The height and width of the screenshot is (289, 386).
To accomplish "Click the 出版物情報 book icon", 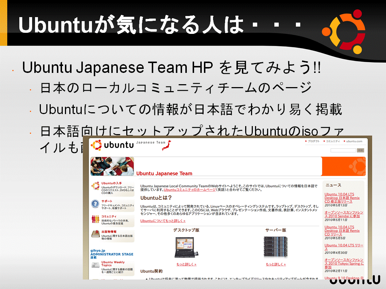I will [96, 234].
